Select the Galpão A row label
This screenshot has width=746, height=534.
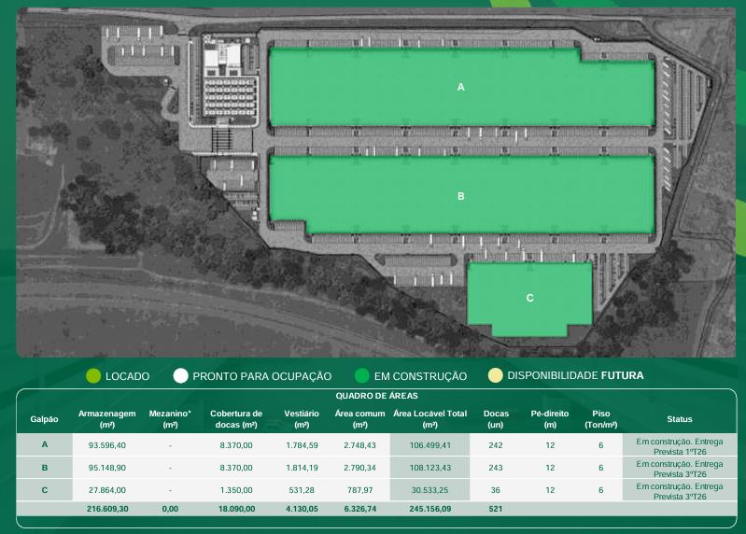coord(45,445)
